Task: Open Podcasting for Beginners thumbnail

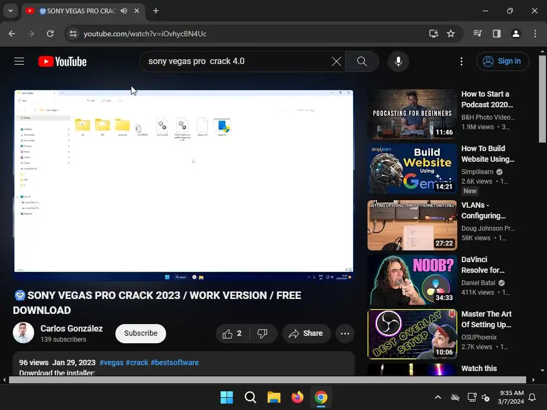Action: pos(412,114)
